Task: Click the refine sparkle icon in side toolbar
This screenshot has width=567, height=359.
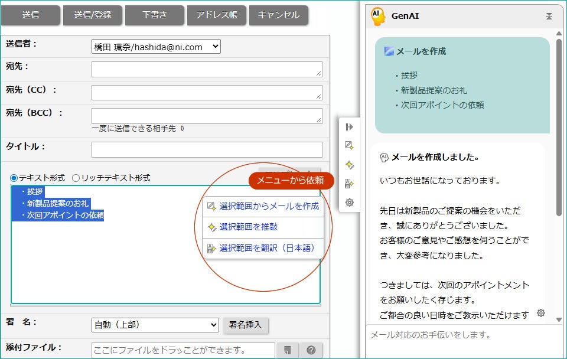Action: [349, 165]
